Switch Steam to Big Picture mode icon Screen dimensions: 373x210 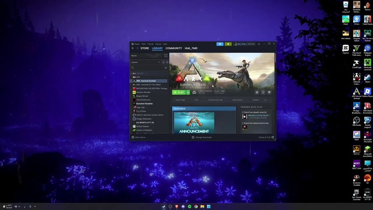[259, 44]
